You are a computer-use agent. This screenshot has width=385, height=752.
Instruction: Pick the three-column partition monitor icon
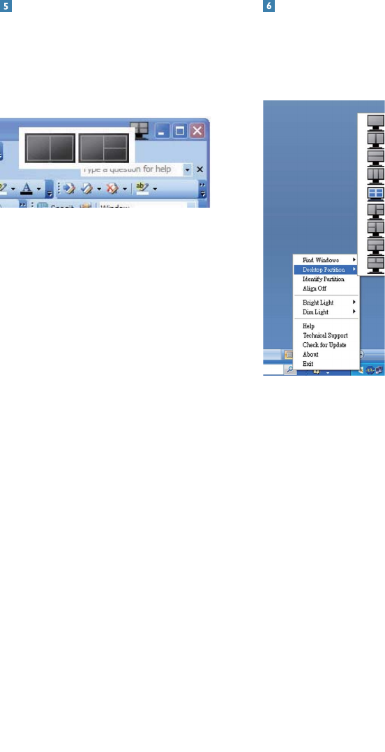point(375,176)
